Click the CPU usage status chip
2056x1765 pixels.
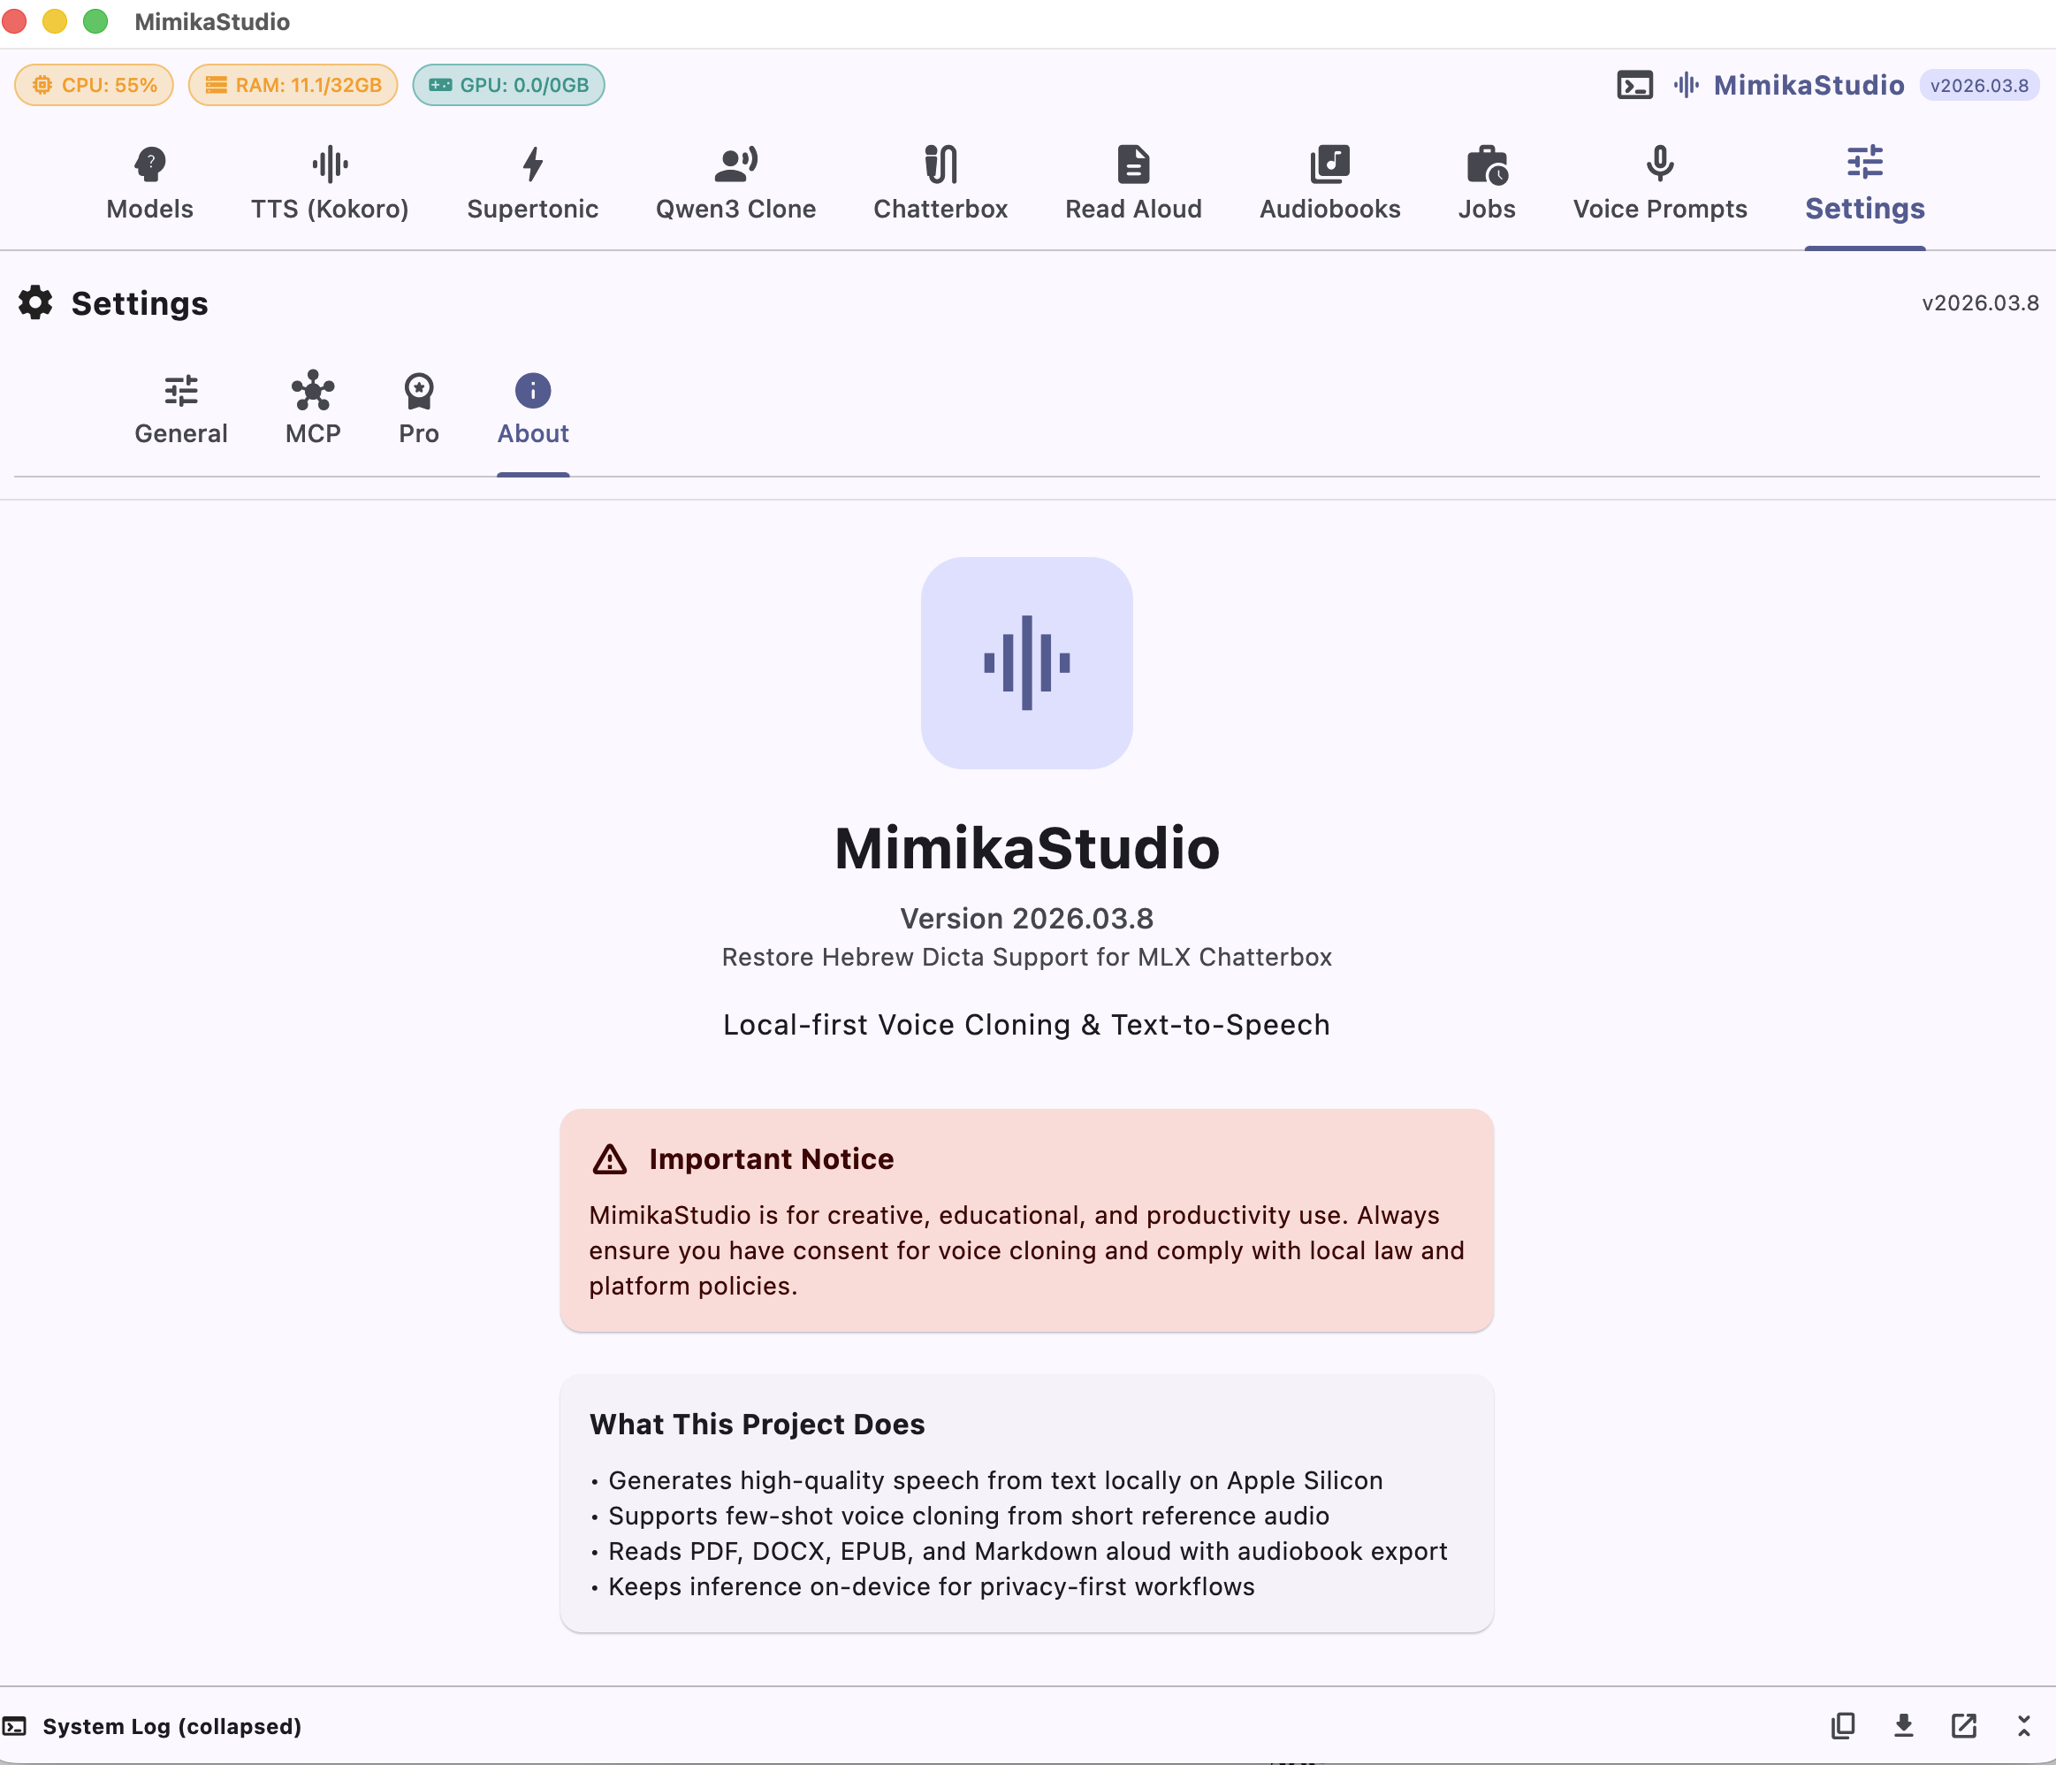coord(95,86)
